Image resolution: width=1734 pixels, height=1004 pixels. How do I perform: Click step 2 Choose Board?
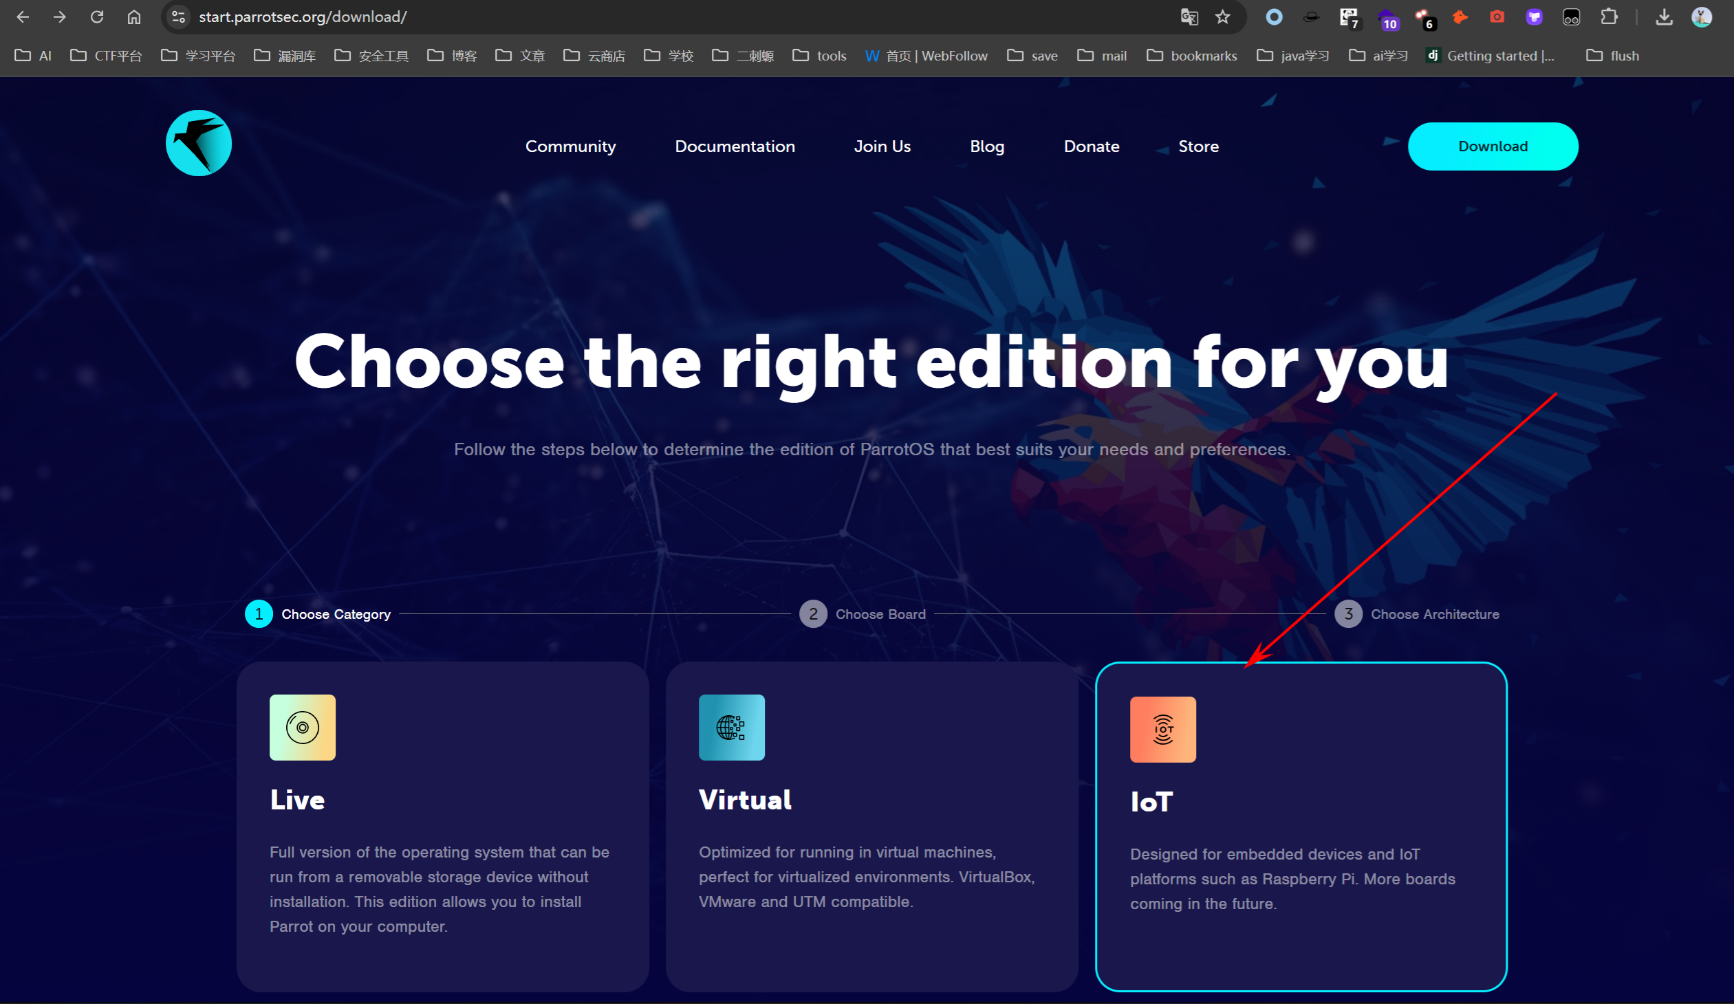(863, 614)
